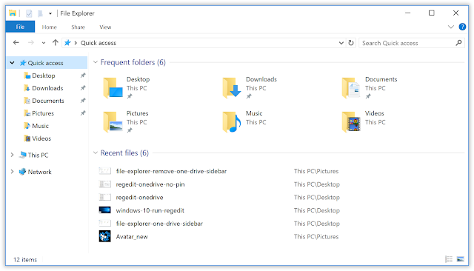474x271 pixels.
Task: Go back with the Back arrow
Action: pyautogui.click(x=16, y=43)
